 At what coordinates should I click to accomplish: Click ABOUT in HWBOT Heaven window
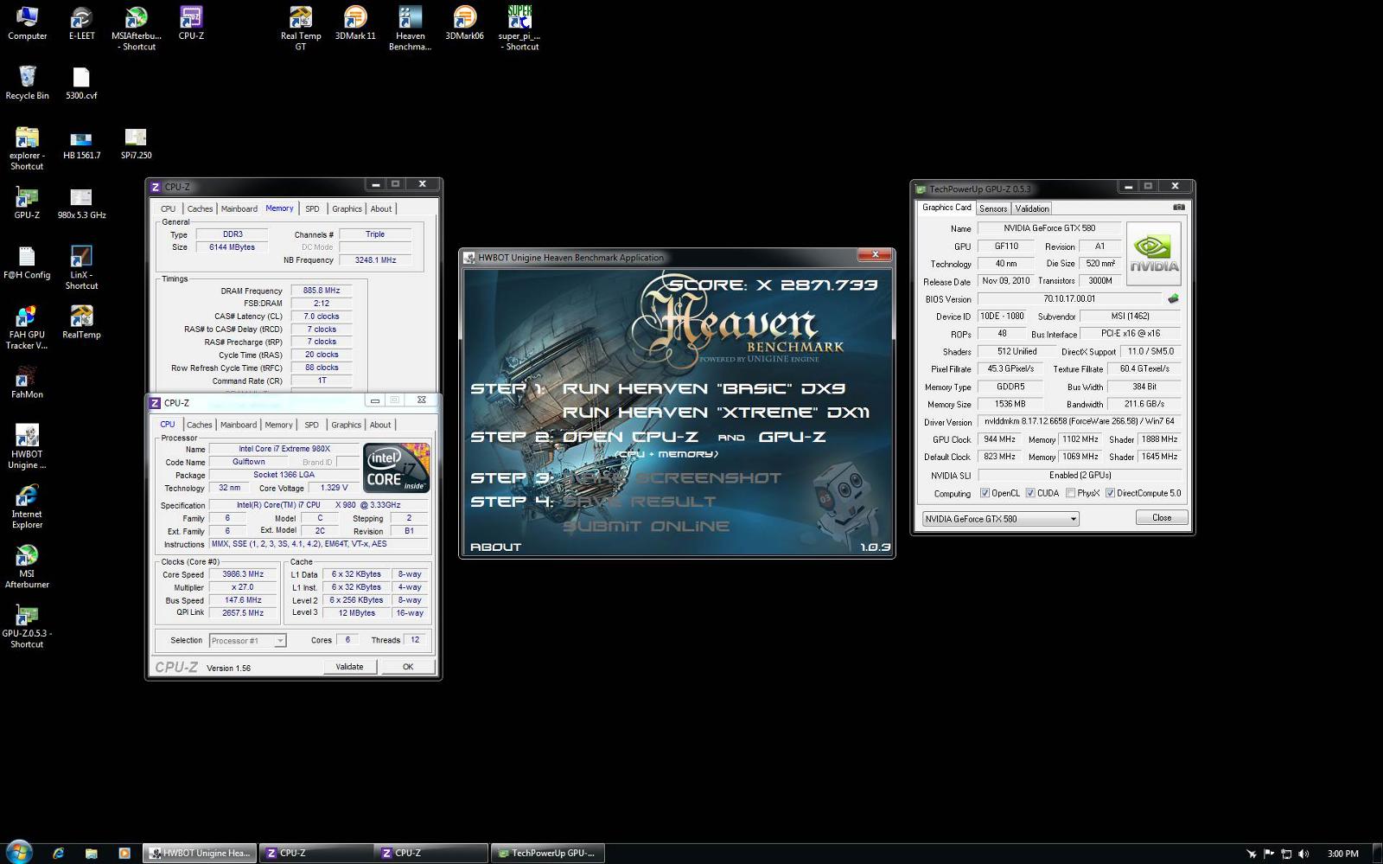click(x=495, y=547)
